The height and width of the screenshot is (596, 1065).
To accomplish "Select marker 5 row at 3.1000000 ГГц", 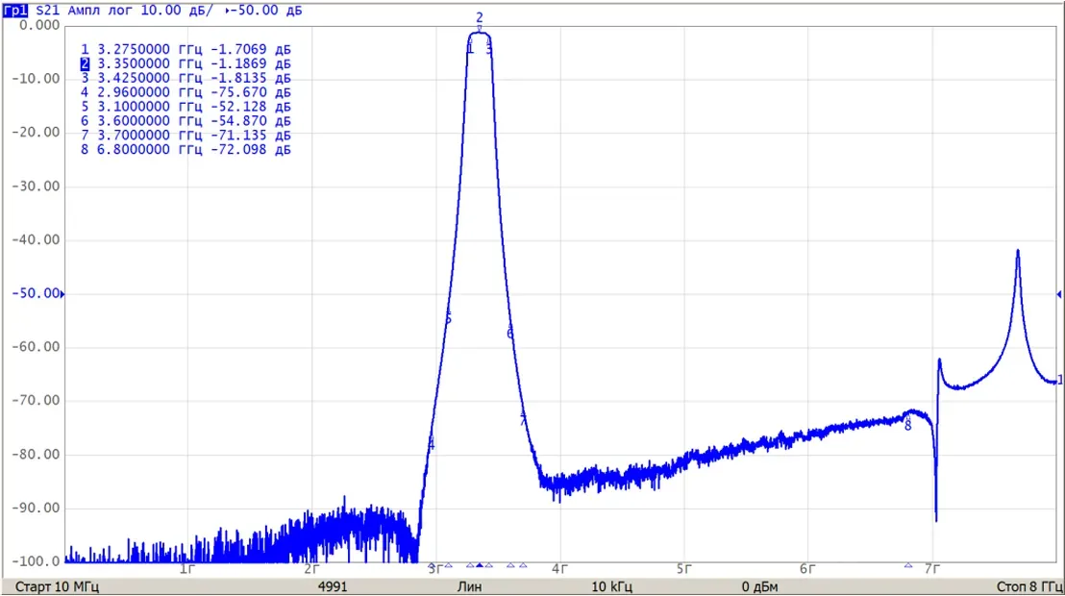I will pos(186,107).
